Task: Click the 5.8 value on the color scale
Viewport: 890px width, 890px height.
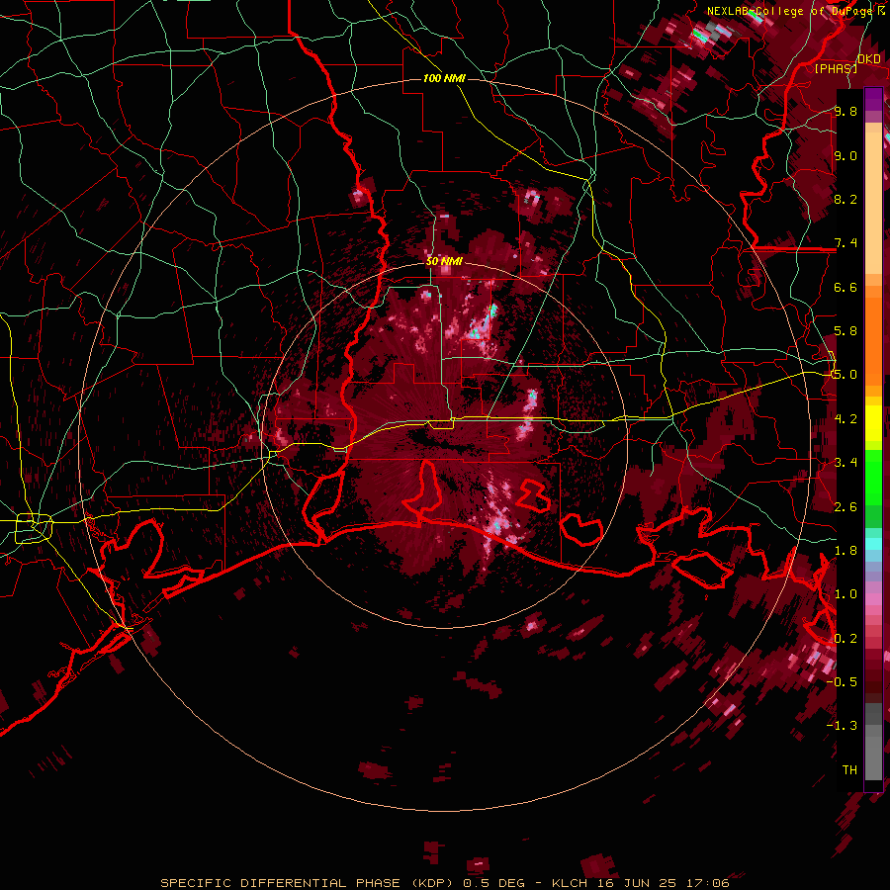Action: click(845, 331)
